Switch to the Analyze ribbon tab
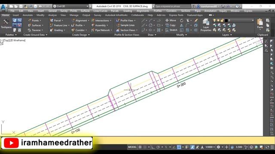Screen dimensions: 275x154 click(x=52, y=15)
